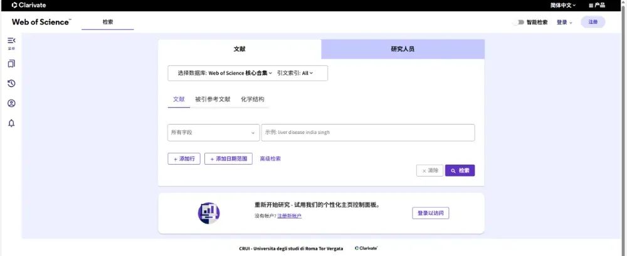Switch to the 文献 main tab
This screenshot has height=256, width=627.
240,49
